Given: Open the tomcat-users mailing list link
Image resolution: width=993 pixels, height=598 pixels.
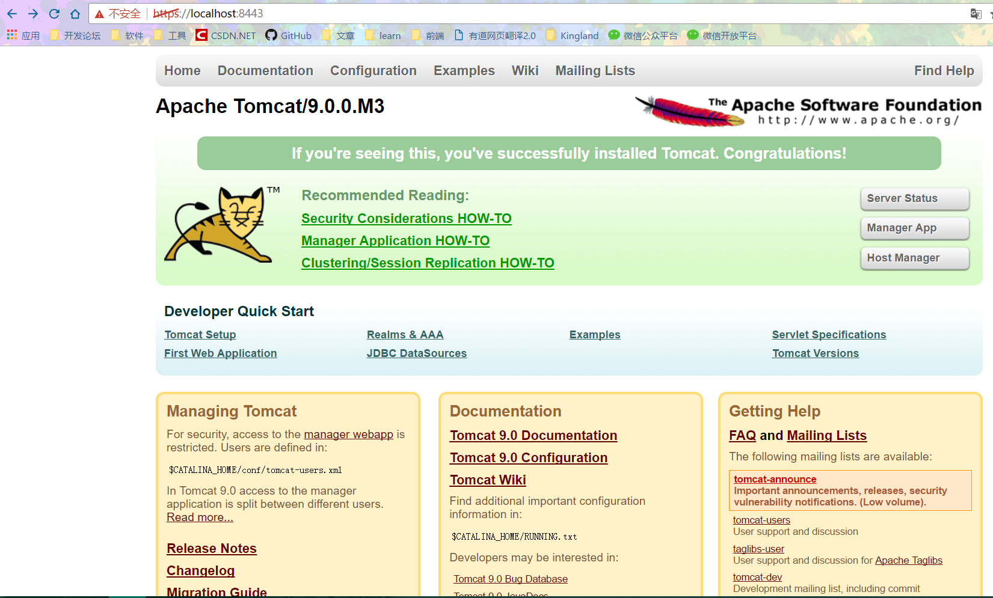Looking at the screenshot, I should point(761,520).
